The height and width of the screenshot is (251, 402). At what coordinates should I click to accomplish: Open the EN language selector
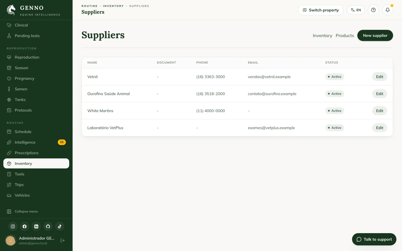[x=356, y=10]
